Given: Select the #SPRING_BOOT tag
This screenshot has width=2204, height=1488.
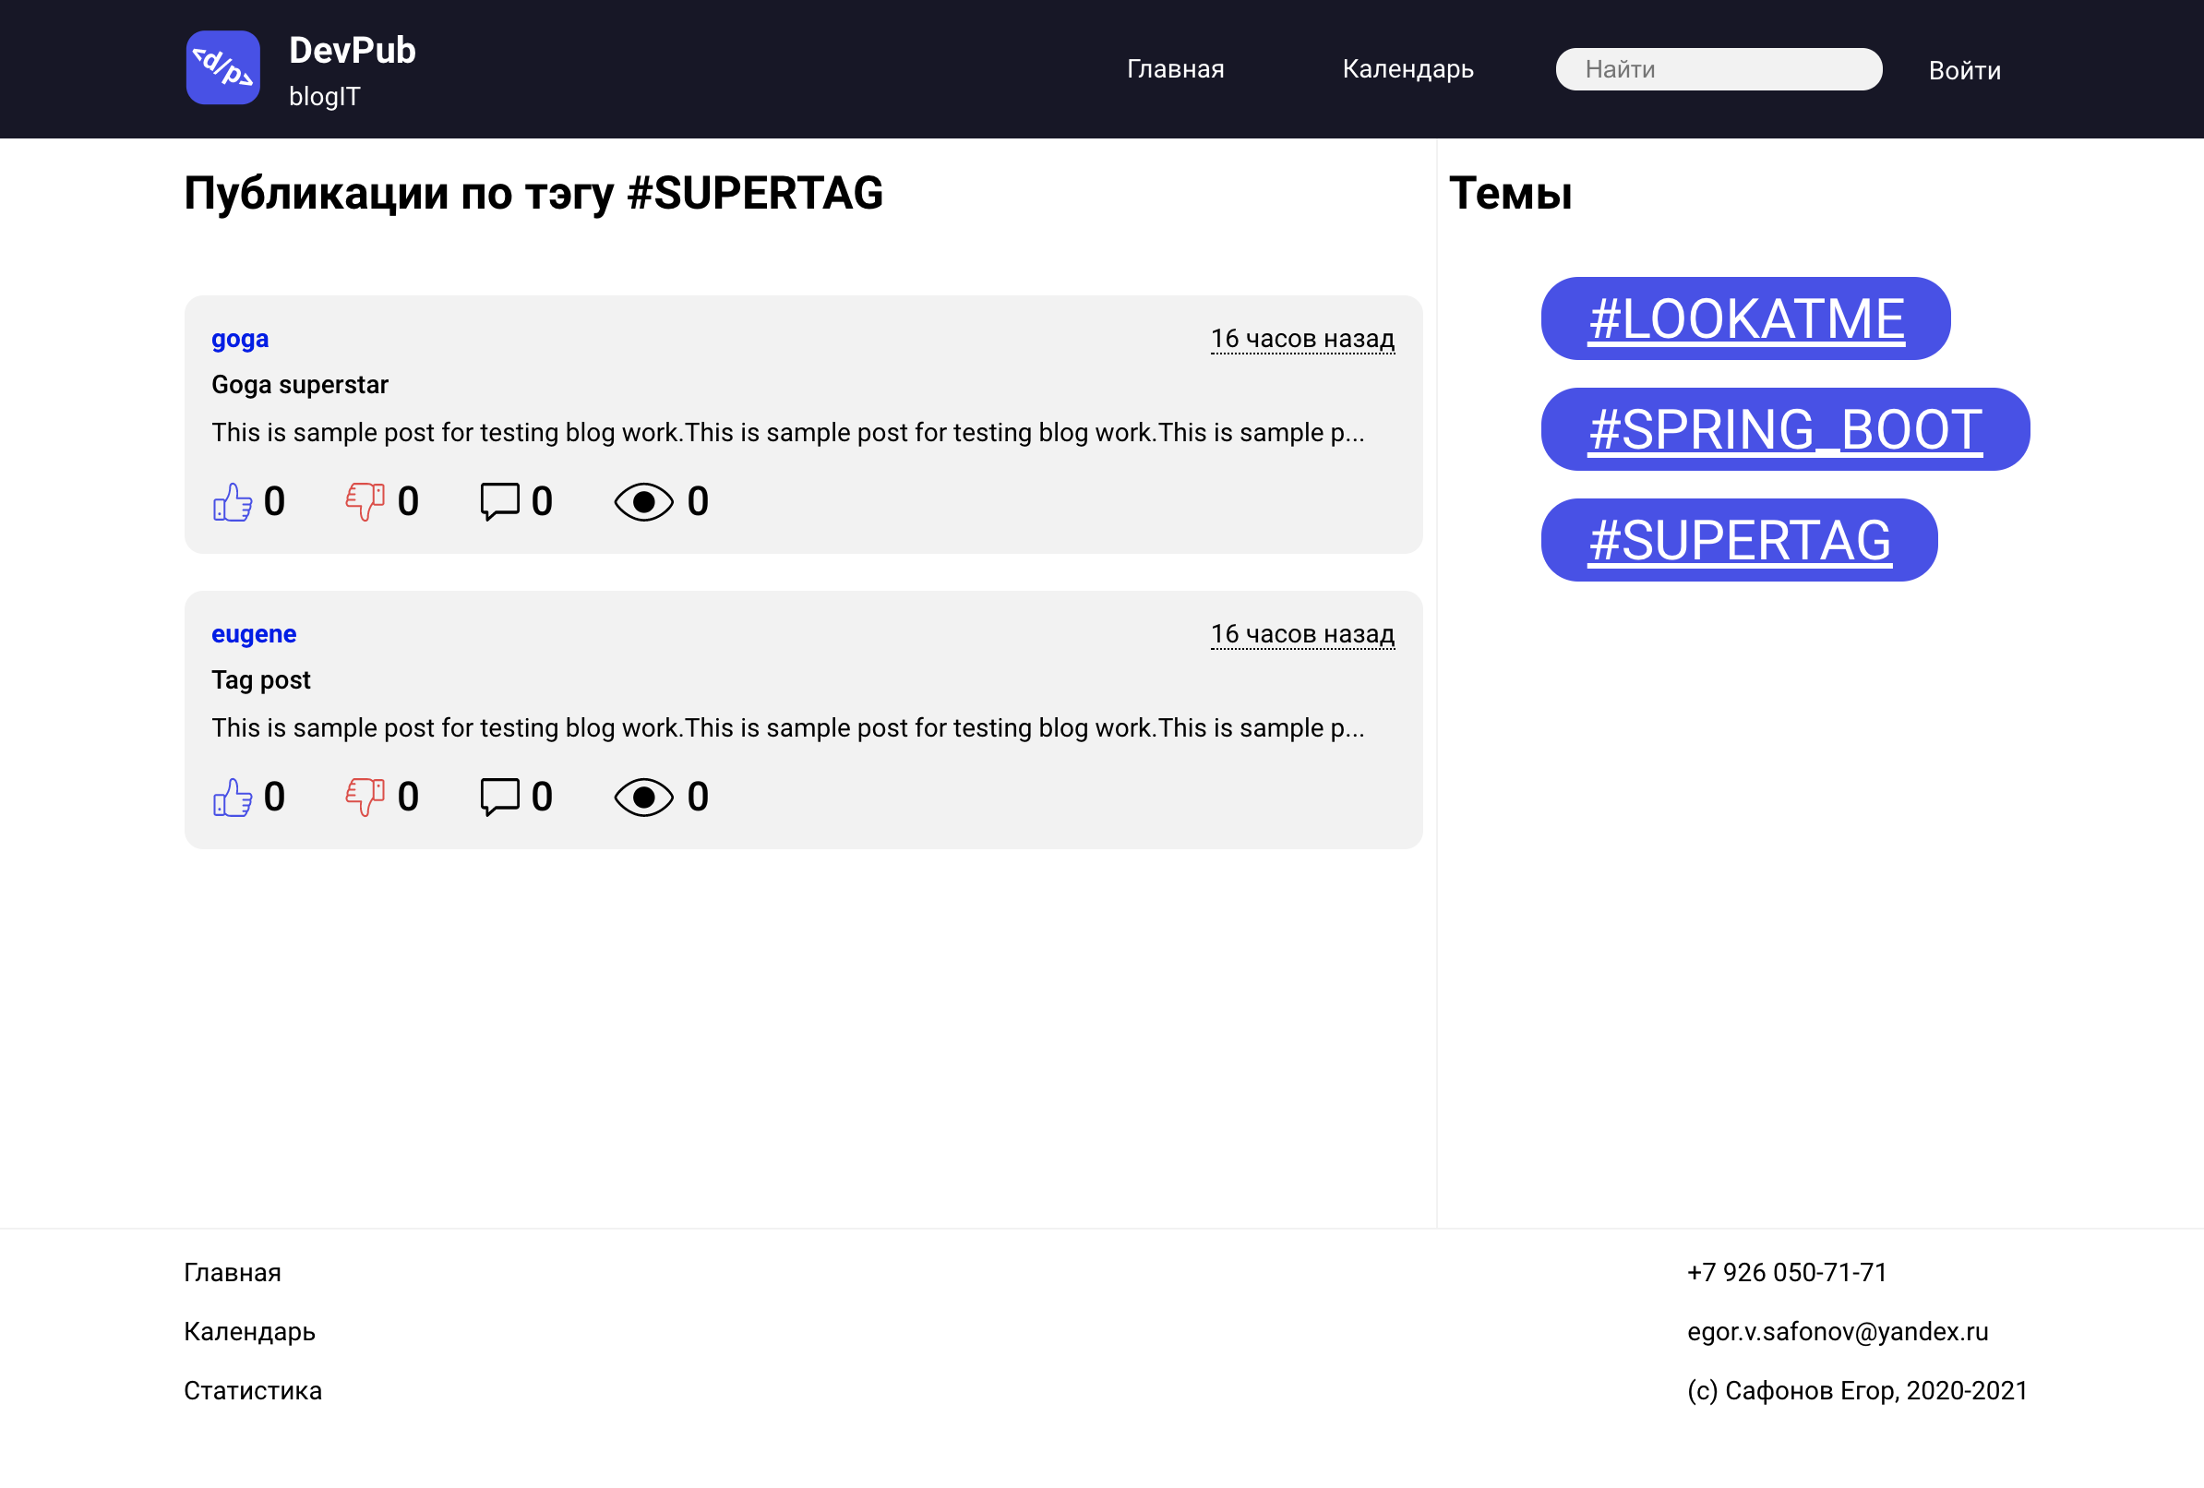Looking at the screenshot, I should click(1784, 429).
